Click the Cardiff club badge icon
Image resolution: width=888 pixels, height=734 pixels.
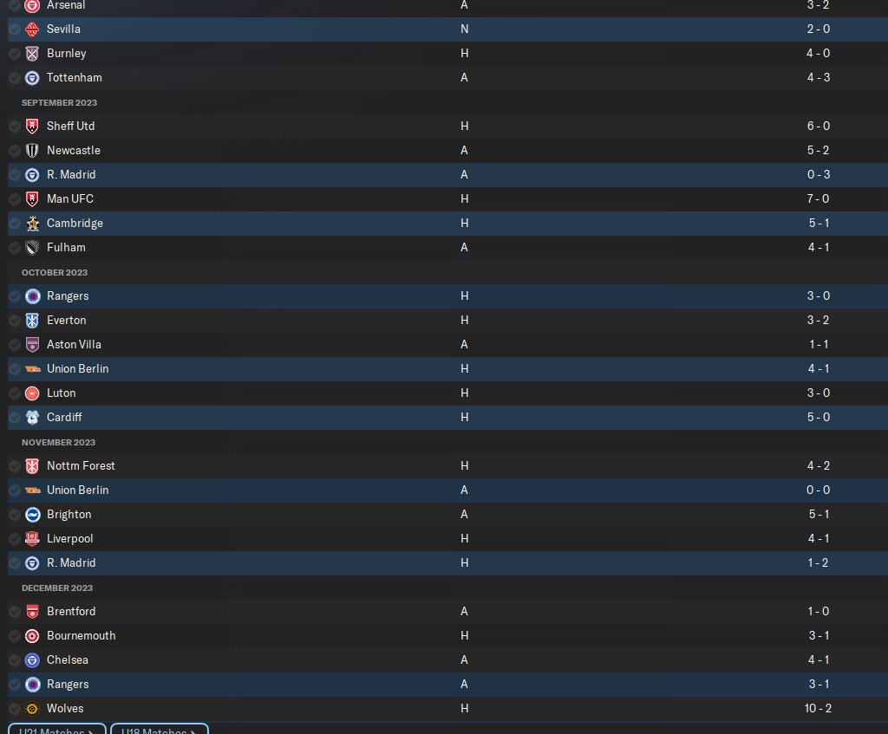(x=32, y=418)
